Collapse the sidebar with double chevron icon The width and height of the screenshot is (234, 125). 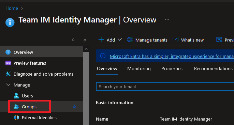tap(85, 40)
